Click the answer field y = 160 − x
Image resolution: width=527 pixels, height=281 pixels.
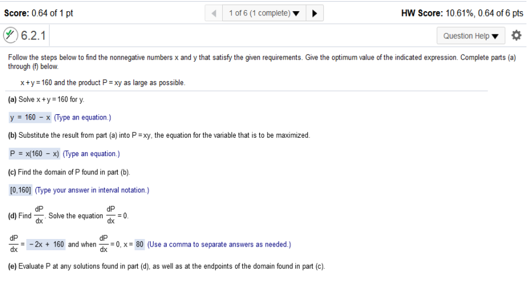click(30, 117)
